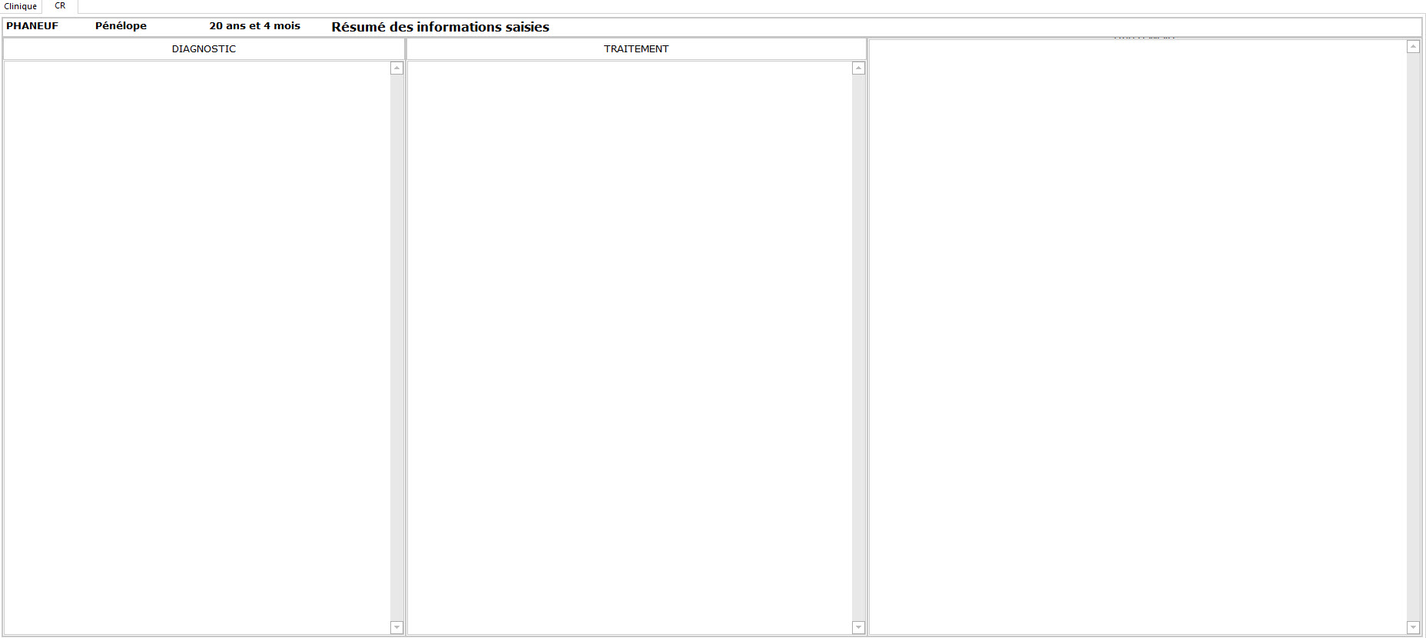The width and height of the screenshot is (1426, 638).
Task: Click inside the TRAITEMENT text area
Action: pos(629,347)
